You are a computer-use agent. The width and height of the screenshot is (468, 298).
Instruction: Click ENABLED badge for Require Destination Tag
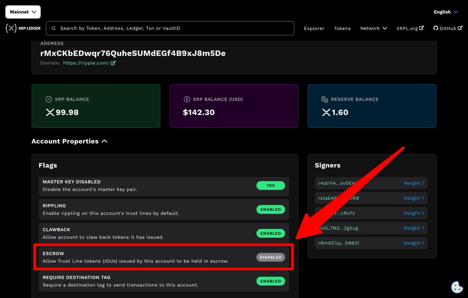(x=271, y=281)
